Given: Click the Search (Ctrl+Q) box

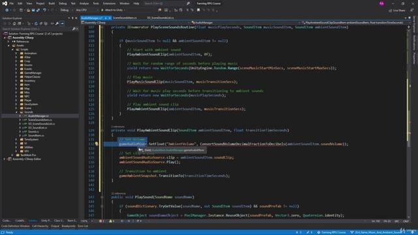Looking at the screenshot, I should (167, 3).
